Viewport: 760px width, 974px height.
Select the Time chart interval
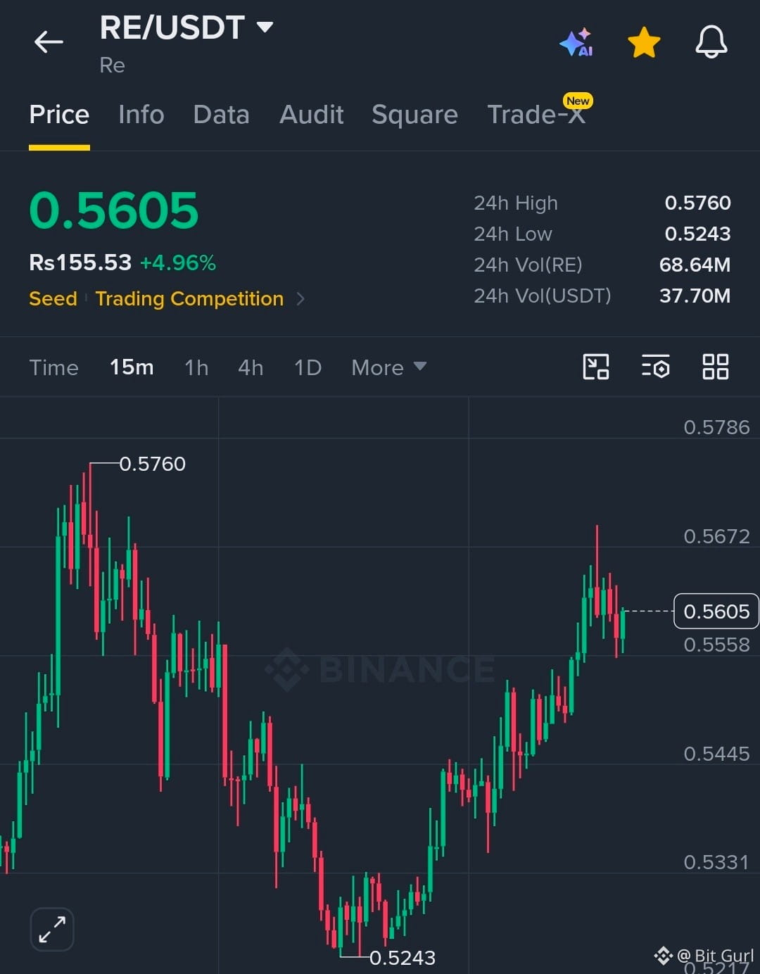pos(53,367)
